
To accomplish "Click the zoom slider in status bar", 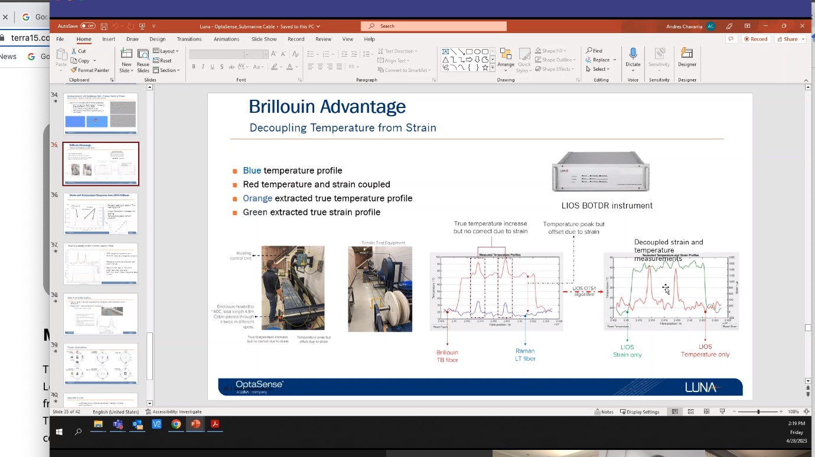I will click(758, 412).
